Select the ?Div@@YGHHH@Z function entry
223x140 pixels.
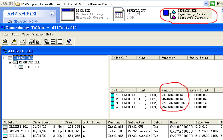click(x=172, y=95)
